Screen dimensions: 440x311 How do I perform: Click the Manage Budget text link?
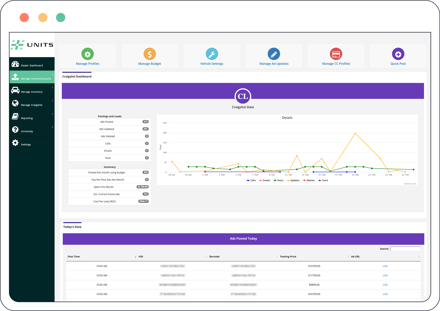click(150, 64)
